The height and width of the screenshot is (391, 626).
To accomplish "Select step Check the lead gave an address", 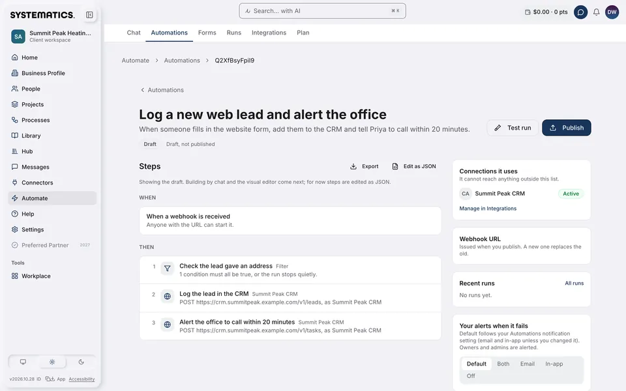I will coord(290,270).
